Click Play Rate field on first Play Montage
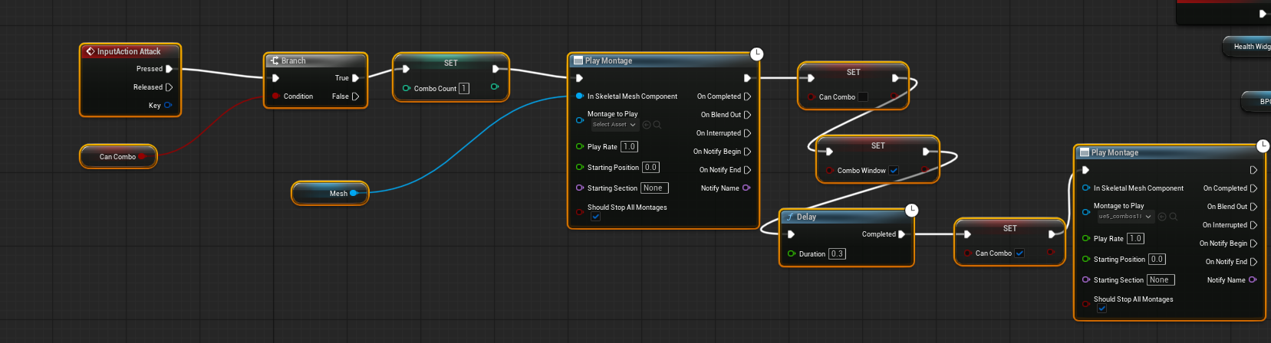The width and height of the screenshot is (1271, 343). (629, 147)
